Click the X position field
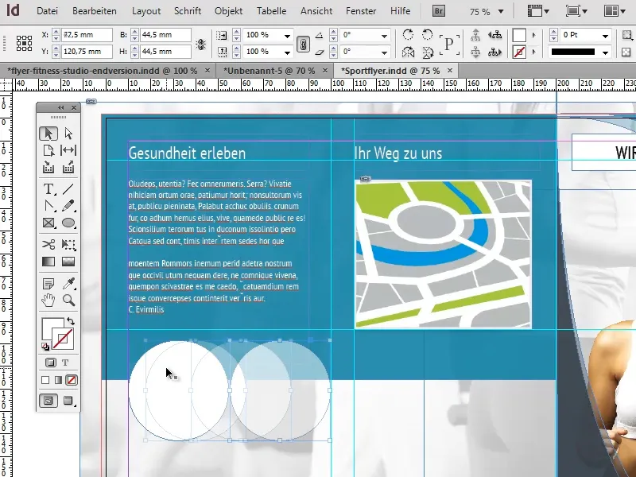The image size is (636, 477). pos(87,35)
